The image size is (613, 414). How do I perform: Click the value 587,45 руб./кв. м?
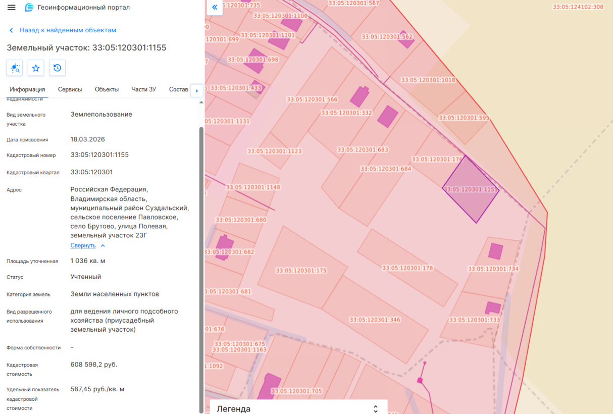tap(97, 389)
